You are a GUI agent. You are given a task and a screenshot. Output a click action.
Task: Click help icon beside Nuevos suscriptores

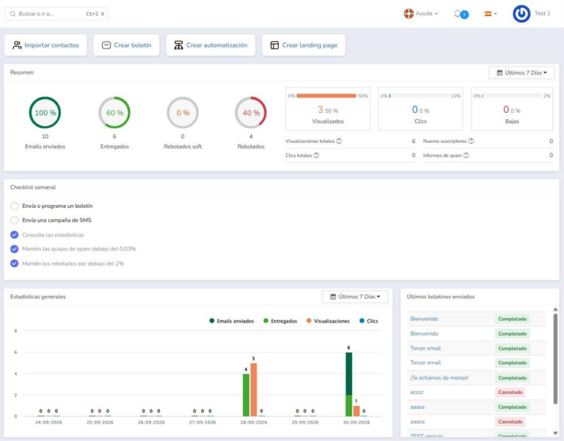pyautogui.click(x=471, y=141)
